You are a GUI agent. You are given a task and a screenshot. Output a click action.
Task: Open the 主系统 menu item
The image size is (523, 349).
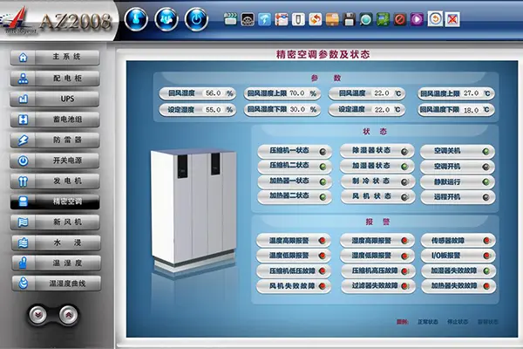coord(56,58)
